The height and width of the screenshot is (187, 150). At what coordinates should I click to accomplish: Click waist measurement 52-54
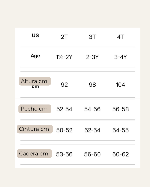92,130
